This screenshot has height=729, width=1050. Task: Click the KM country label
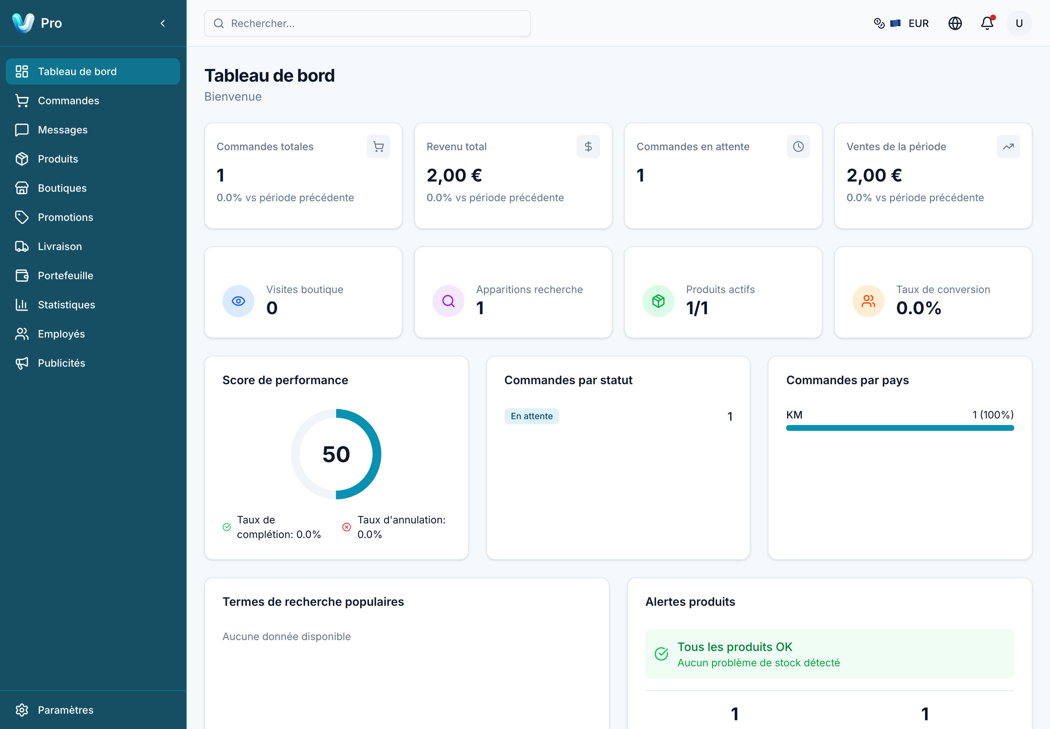click(794, 415)
